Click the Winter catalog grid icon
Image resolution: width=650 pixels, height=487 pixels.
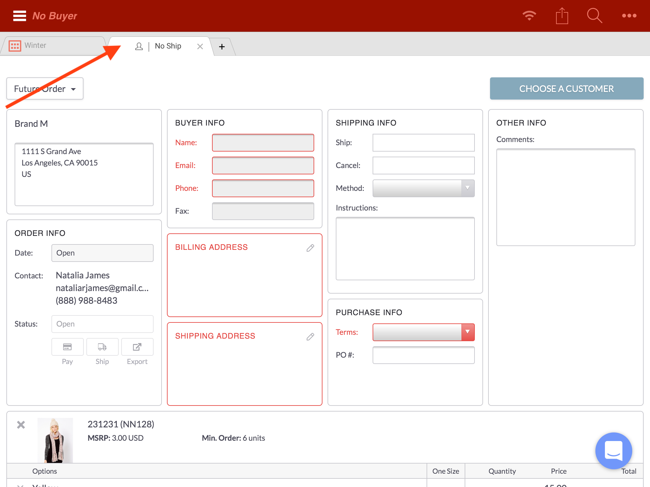[15, 46]
